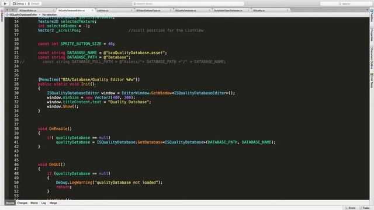Screen dimensions: 374x210
Task: Navigate to next document tab arrow
Action: point(13,10)
